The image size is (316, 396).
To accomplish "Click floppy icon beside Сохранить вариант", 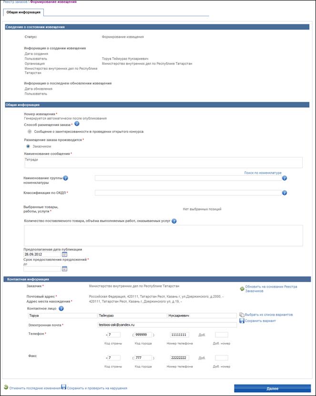I will click(242, 321).
